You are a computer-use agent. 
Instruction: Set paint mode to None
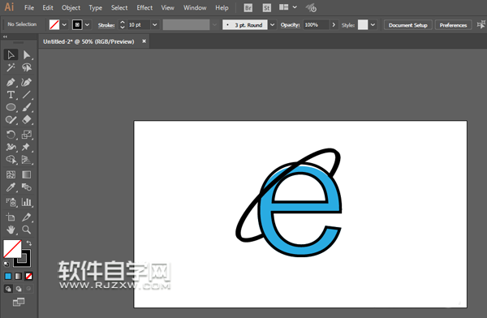tap(29, 276)
